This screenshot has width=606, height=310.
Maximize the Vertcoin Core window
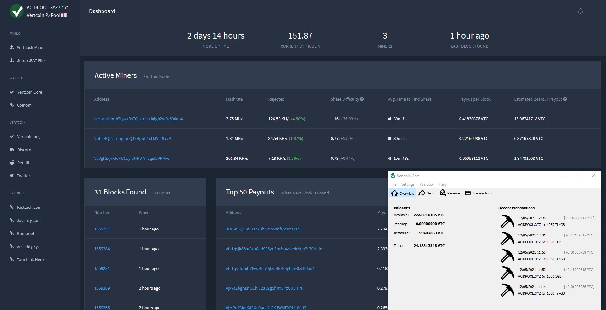point(579,176)
